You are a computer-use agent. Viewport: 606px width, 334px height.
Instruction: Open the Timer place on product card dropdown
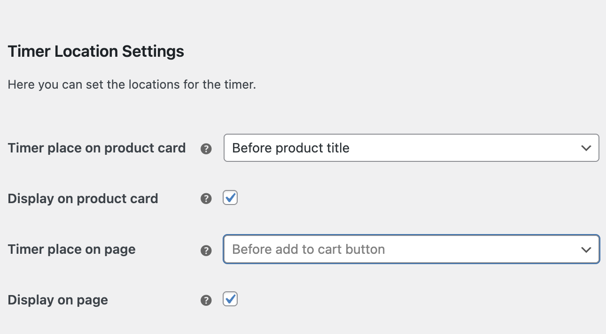(411, 148)
